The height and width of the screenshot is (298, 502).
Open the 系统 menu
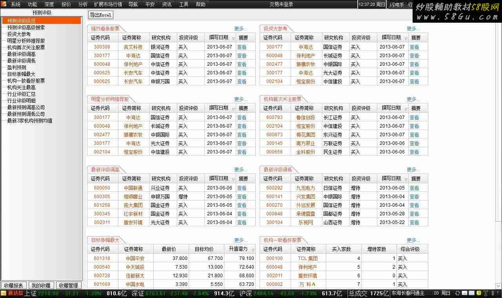point(16,4)
